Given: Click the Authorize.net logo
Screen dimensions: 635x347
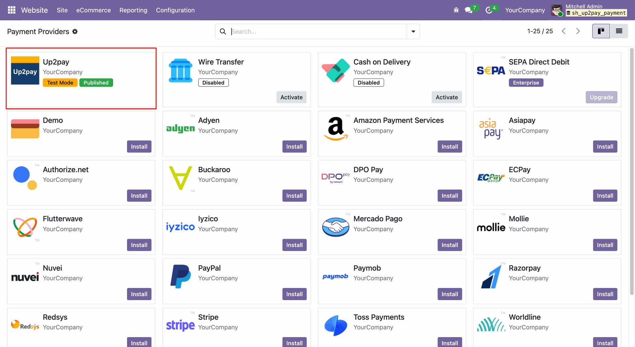Looking at the screenshot, I should tap(25, 178).
